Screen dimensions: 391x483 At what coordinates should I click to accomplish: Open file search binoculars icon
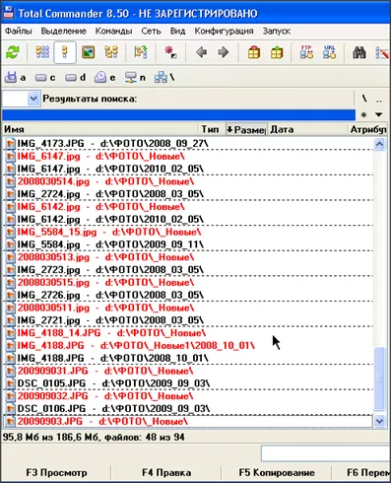tap(359, 52)
